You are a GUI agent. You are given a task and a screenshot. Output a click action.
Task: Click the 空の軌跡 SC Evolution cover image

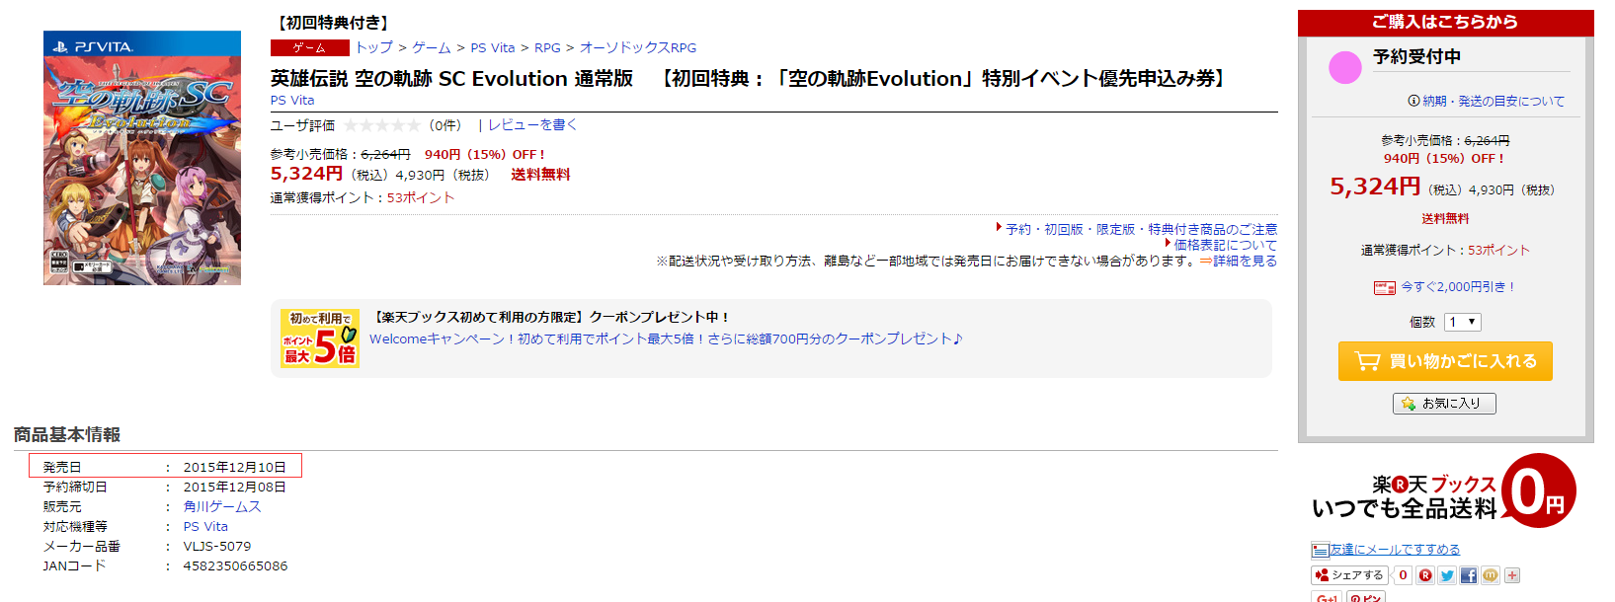click(x=142, y=158)
